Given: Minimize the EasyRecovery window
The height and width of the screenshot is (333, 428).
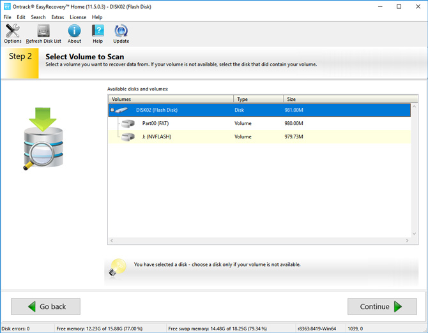Looking at the screenshot, I should pos(380,6).
